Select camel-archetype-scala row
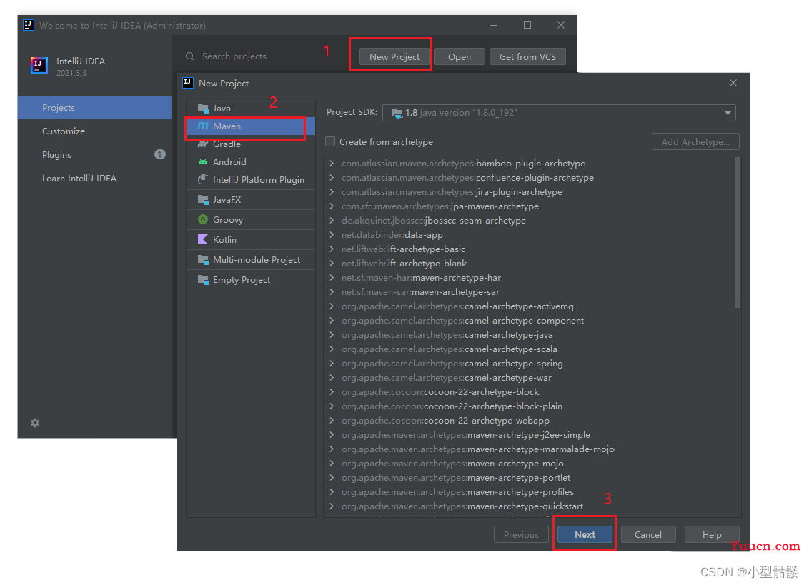Screen dimensions: 809x585 coord(529,349)
